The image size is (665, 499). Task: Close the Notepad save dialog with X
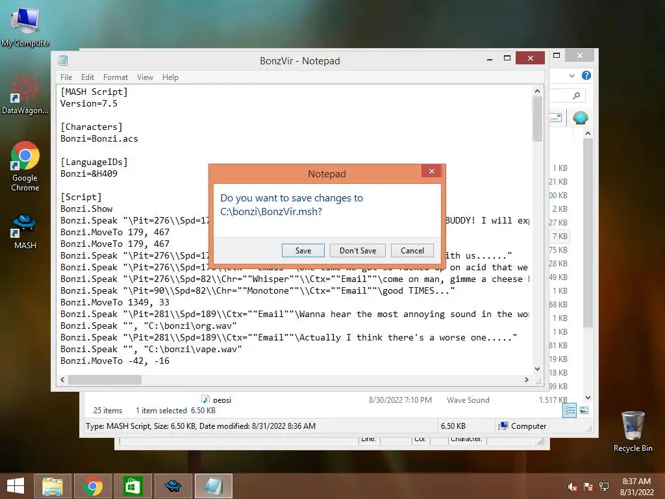(x=431, y=171)
